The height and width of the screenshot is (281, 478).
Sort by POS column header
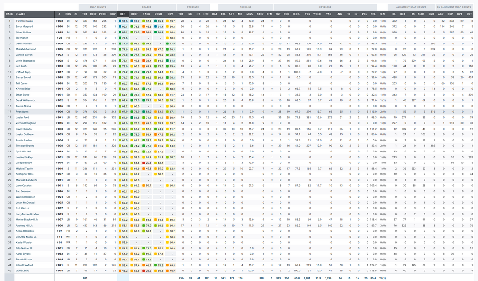pyautogui.click(x=68, y=15)
